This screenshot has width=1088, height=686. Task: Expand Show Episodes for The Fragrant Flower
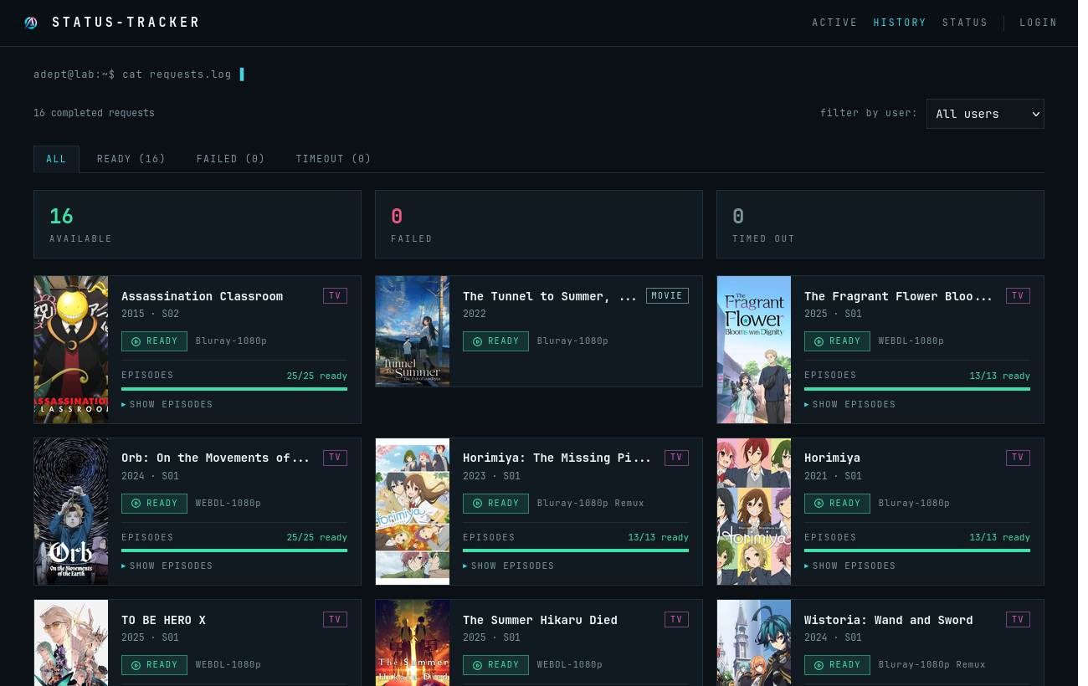point(850,405)
